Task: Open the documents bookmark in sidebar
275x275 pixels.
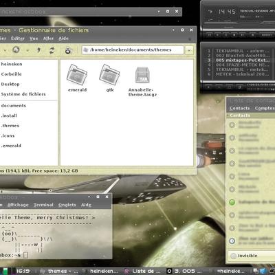Action: [x=14, y=106]
